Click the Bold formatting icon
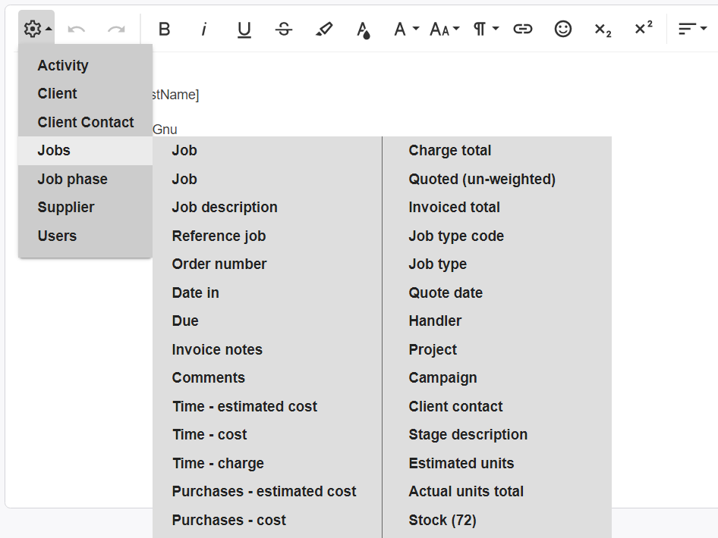This screenshot has height=538, width=718. [x=164, y=29]
